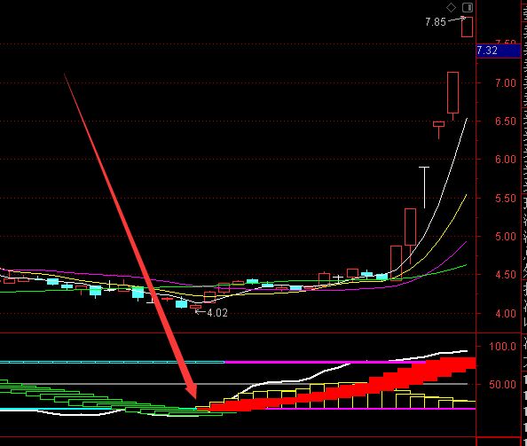This screenshot has width=527, height=446.
Task: Click the 6.00 price axis label
Action: click(x=505, y=160)
